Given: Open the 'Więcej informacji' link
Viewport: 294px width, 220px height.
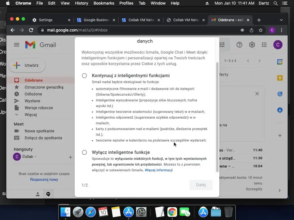Looking at the screenshot, I should [158, 170].
